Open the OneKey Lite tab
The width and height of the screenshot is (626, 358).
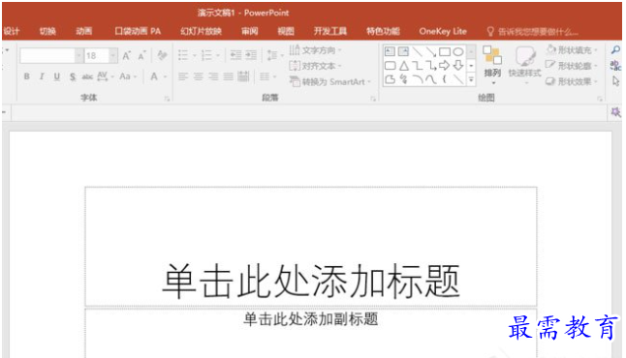point(443,31)
